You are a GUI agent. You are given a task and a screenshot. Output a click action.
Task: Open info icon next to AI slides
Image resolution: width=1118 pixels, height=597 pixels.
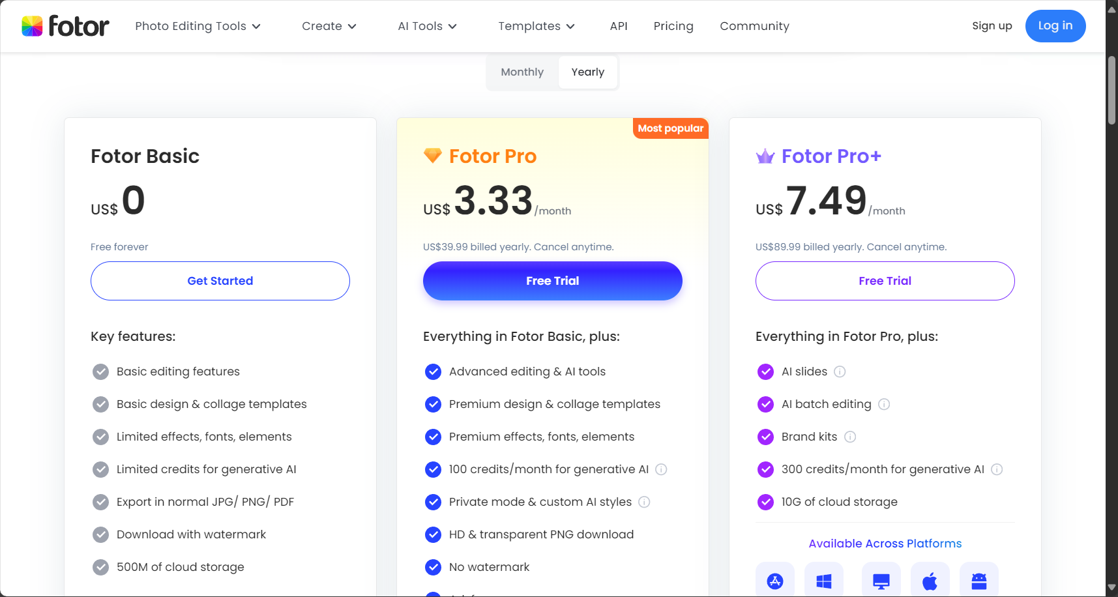(840, 371)
